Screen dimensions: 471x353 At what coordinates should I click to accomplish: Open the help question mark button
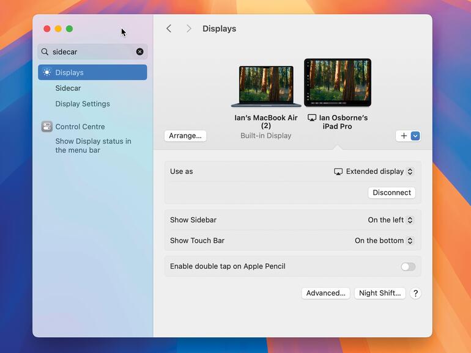tap(415, 293)
